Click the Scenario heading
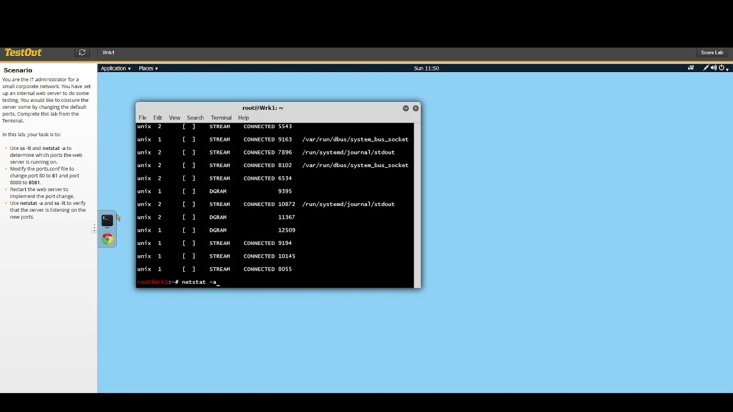 pos(18,70)
